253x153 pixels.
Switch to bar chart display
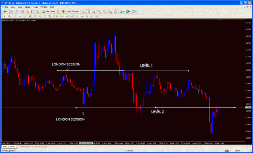coord(83,11)
